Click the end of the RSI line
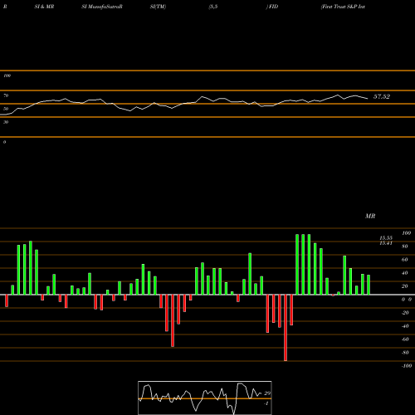The width and height of the screenshot is (415, 415). pos(368,99)
